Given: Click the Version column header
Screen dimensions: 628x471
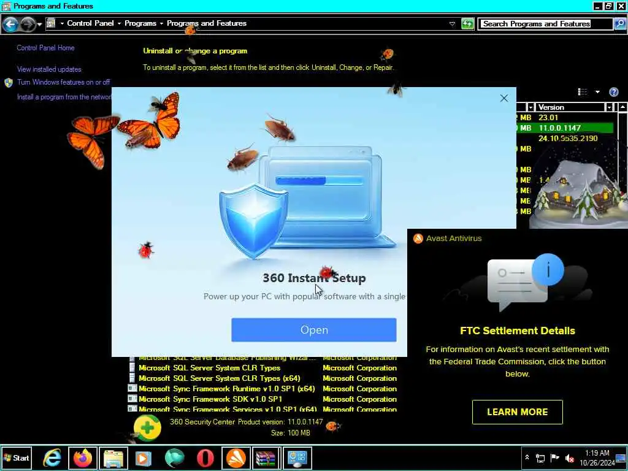Looking at the screenshot, I should [x=570, y=107].
